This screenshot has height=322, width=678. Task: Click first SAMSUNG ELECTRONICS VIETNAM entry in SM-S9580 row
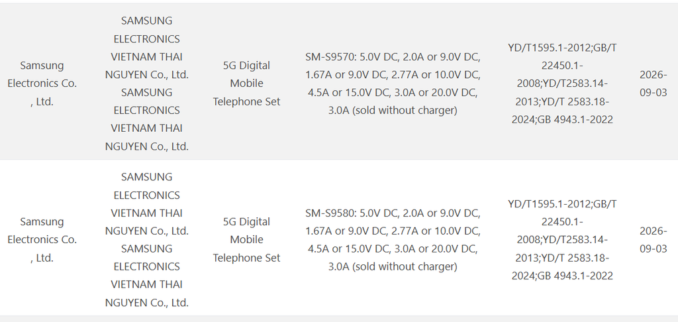[x=146, y=204]
